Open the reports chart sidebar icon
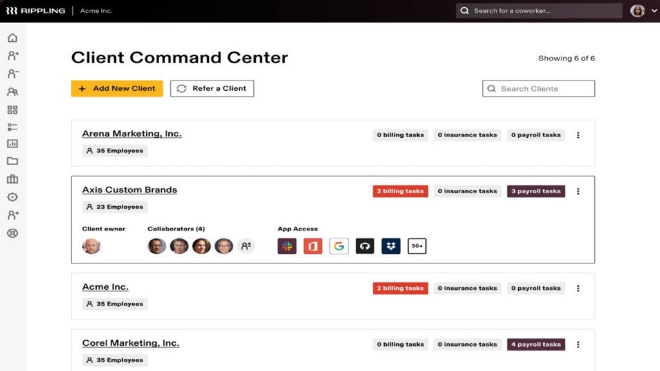Image resolution: width=660 pixels, height=371 pixels. coord(12,144)
